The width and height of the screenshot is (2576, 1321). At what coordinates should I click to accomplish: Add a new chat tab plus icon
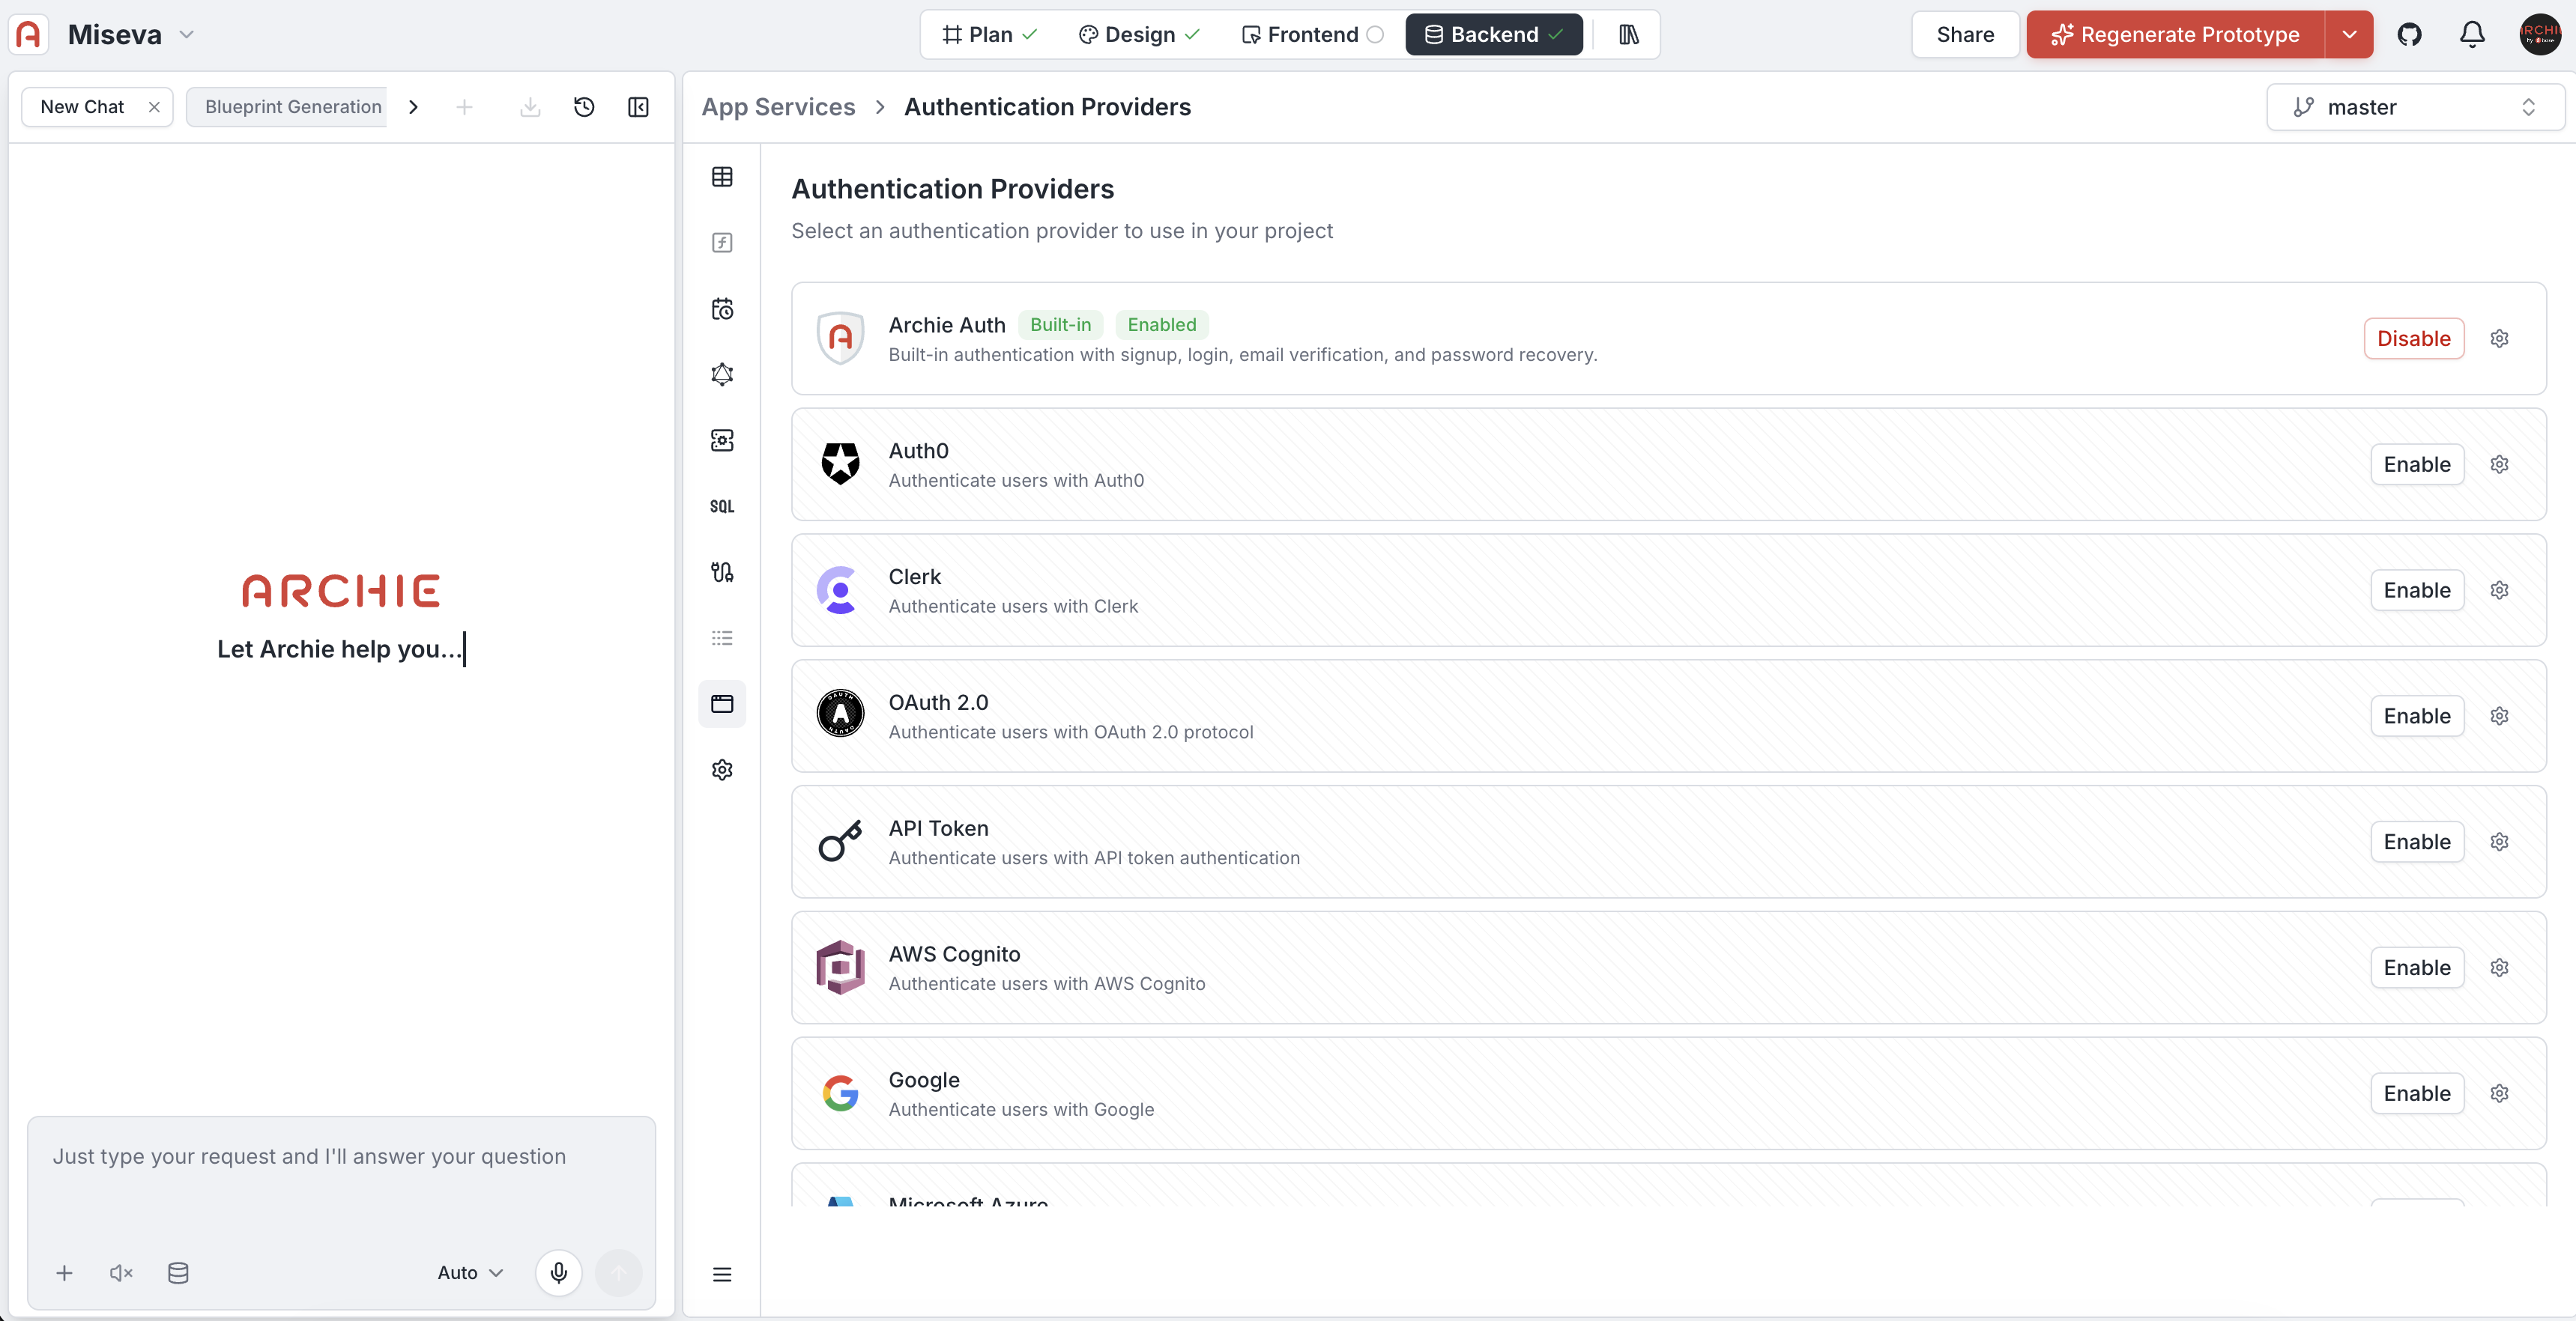[464, 107]
